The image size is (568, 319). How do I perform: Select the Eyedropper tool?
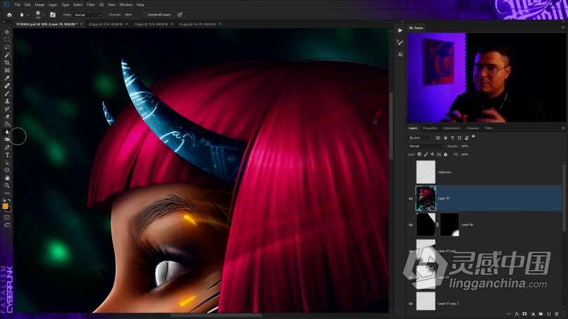[x=7, y=79]
